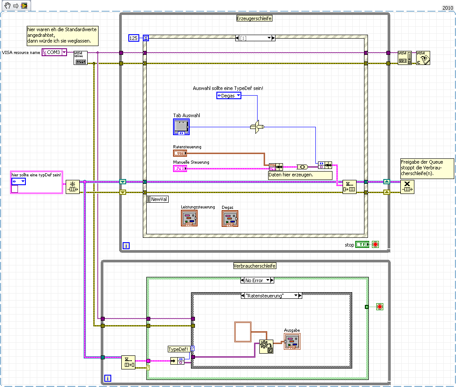The width and height of the screenshot is (456, 387).
Task: Select the "hier waren eh die Standardwerte" comment
Action: [x=63, y=36]
